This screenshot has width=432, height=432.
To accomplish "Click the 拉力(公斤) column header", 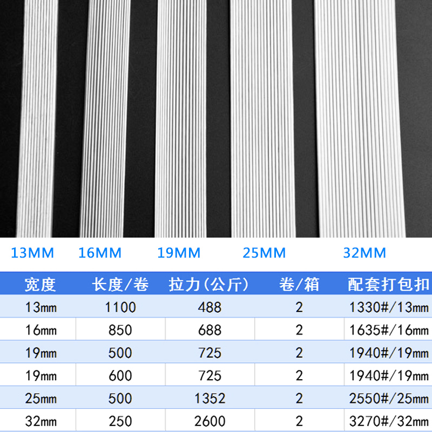I will point(209,285).
